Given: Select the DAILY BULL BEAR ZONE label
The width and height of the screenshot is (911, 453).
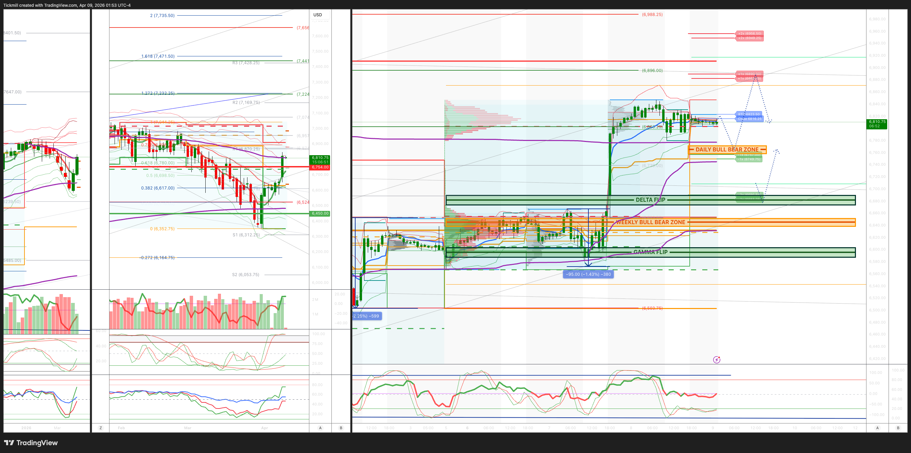Looking at the screenshot, I should (727, 149).
